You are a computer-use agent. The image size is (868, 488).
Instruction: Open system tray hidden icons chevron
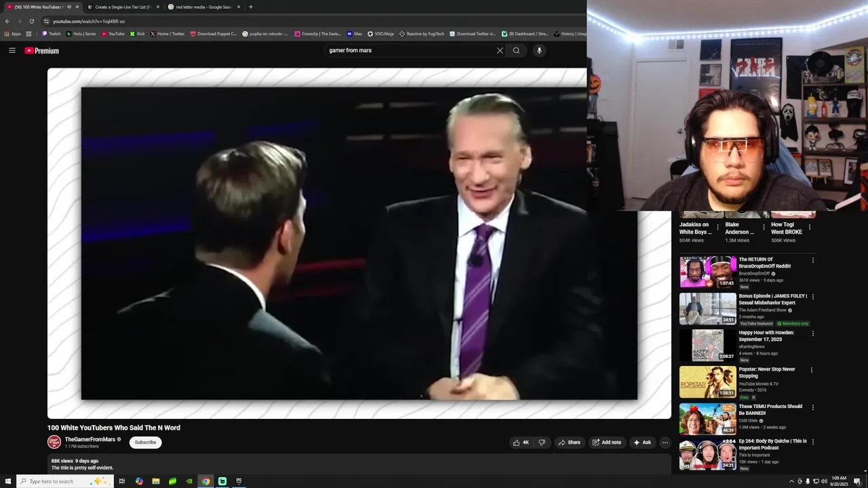click(x=791, y=481)
